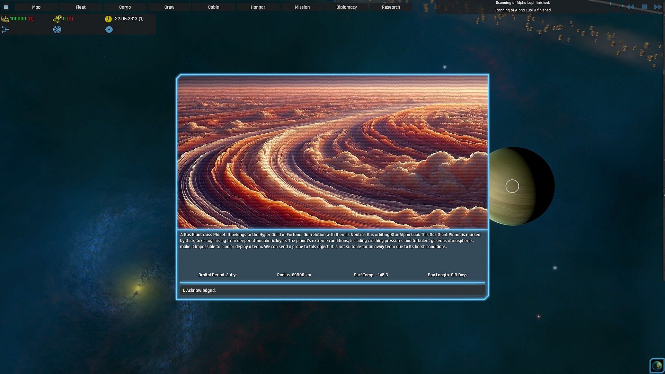Click the gas giant planet target circle
Viewport: 665px width, 374px height.
click(x=512, y=186)
